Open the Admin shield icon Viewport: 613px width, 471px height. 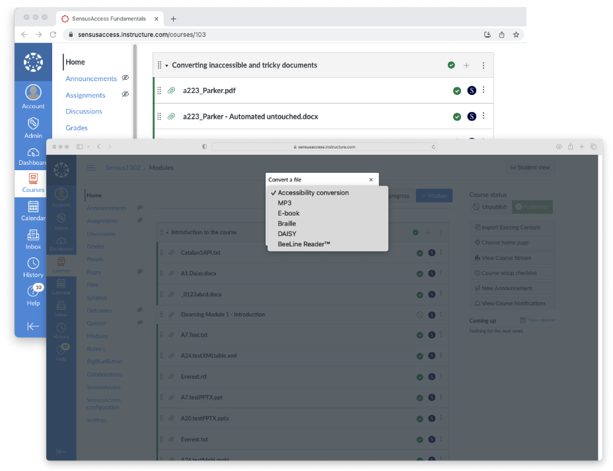[x=33, y=123]
